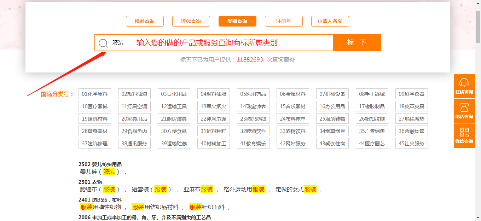Click the active 类别查询 tab
The height and width of the screenshot is (221, 481).
click(x=237, y=21)
